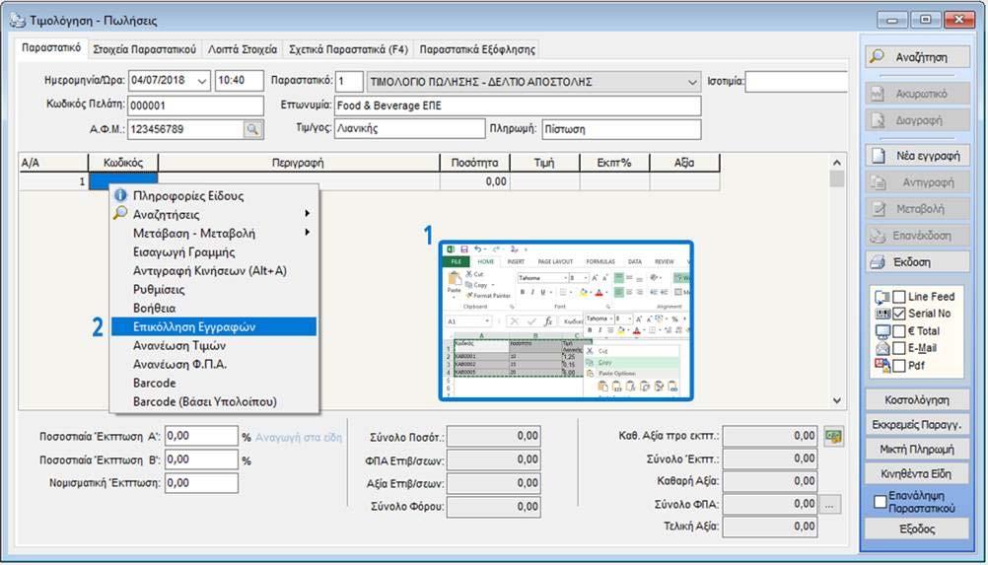Screen dimensions: 988x565
Task: Click the A.Φ.M. magnifier search icon
Action: (x=252, y=129)
